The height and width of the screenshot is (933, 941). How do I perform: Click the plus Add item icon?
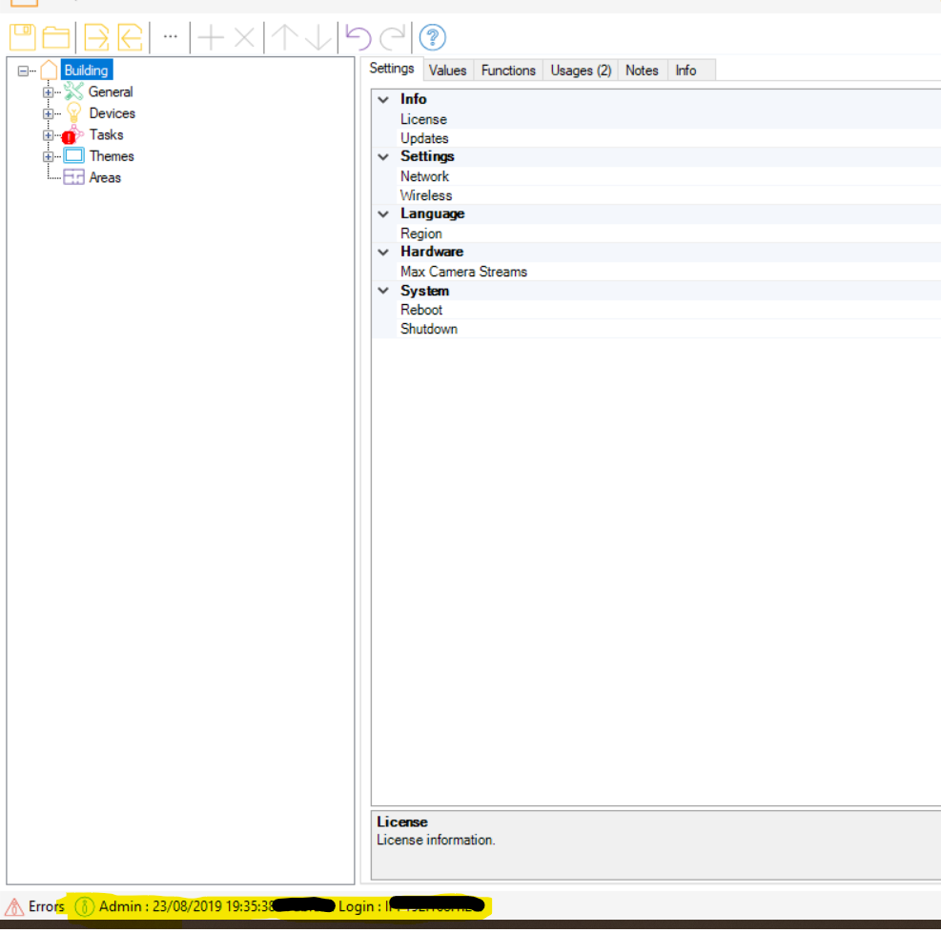[x=210, y=38]
